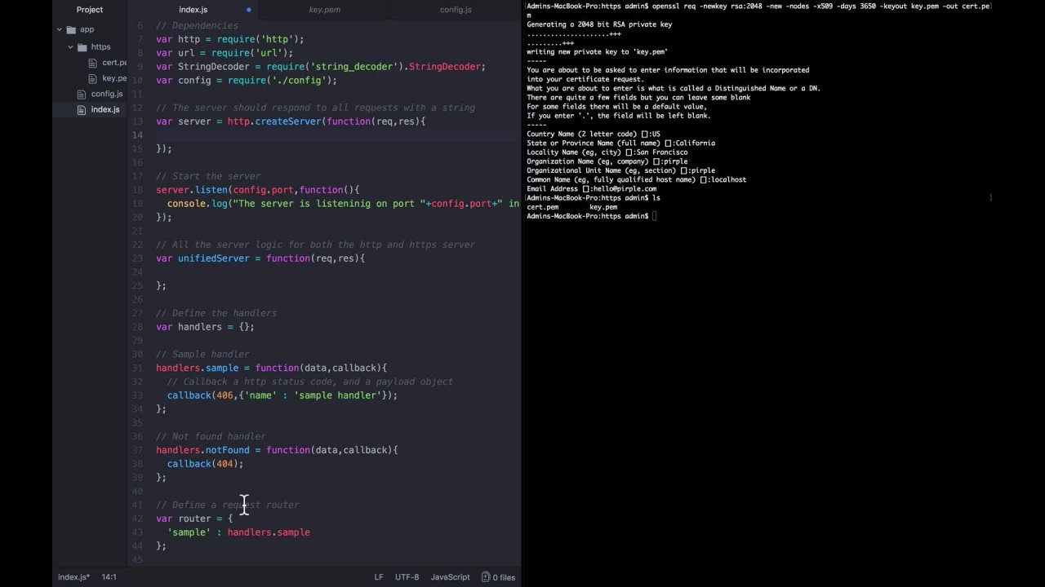Click the terminal prompt cursor
The width and height of the screenshot is (1045, 587).
coord(655,216)
